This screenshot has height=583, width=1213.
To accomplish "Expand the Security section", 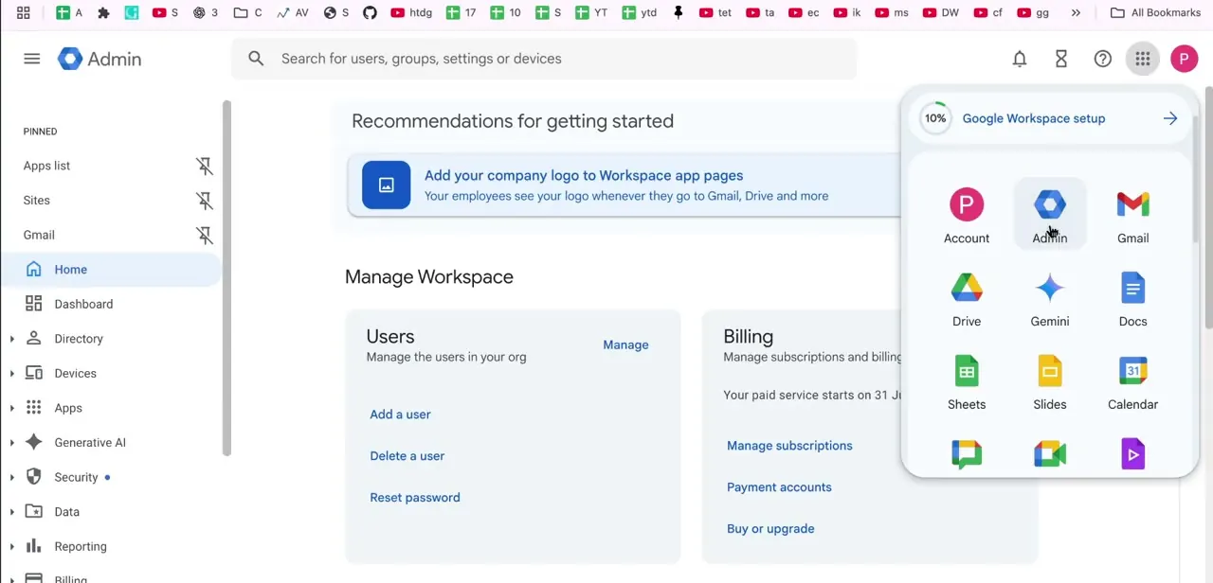I will [x=12, y=477].
